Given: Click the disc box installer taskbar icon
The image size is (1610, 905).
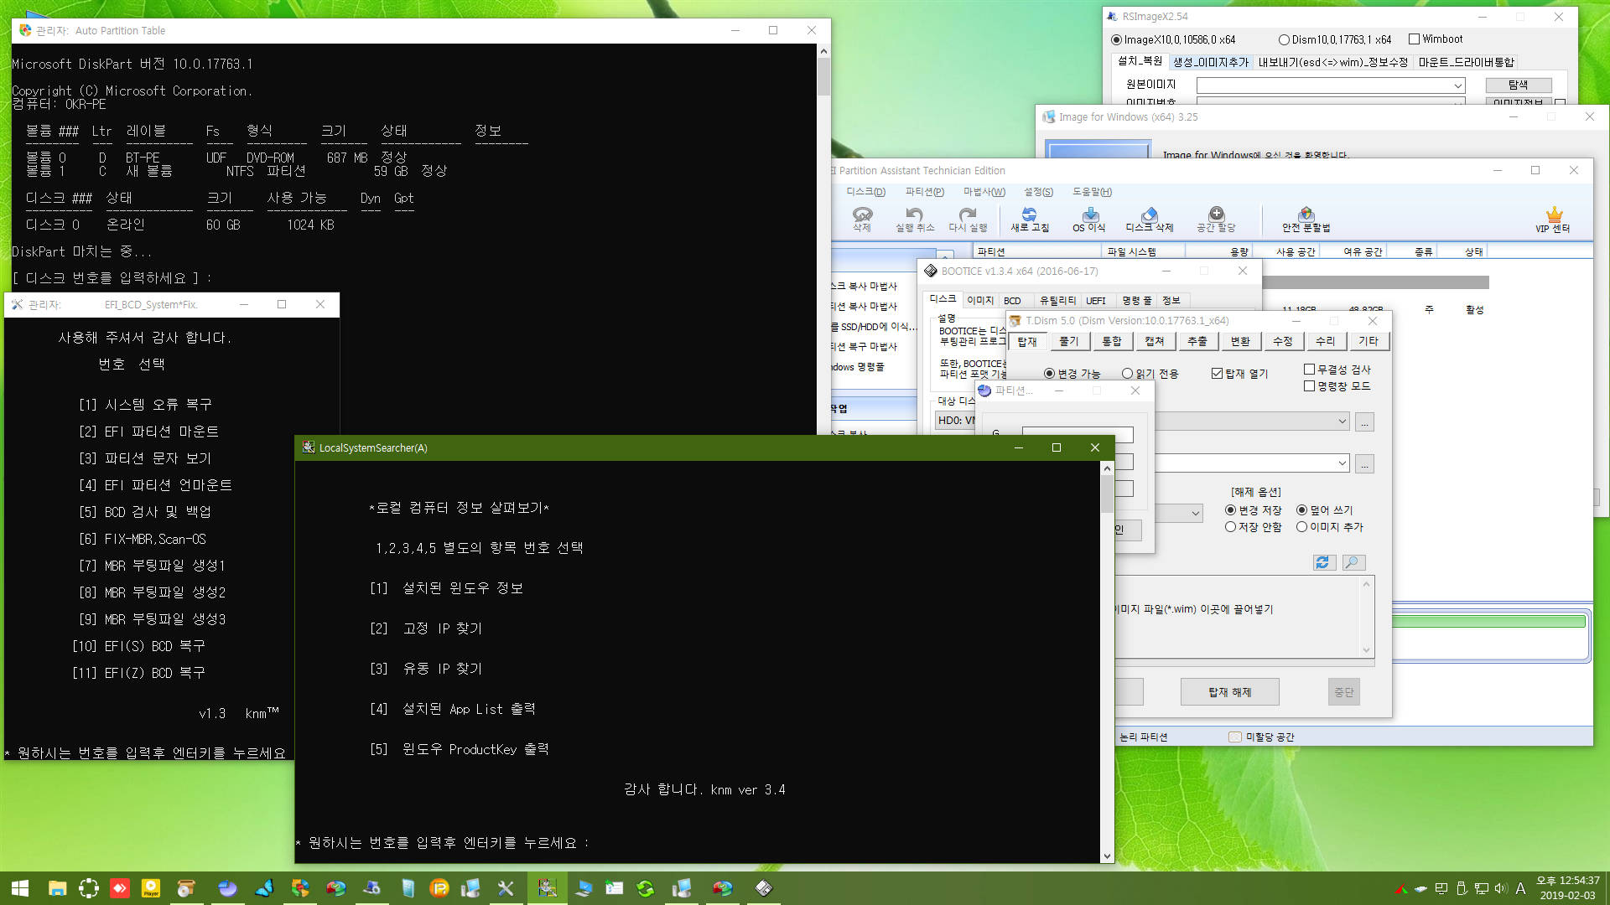Looking at the screenshot, I should pos(186,888).
